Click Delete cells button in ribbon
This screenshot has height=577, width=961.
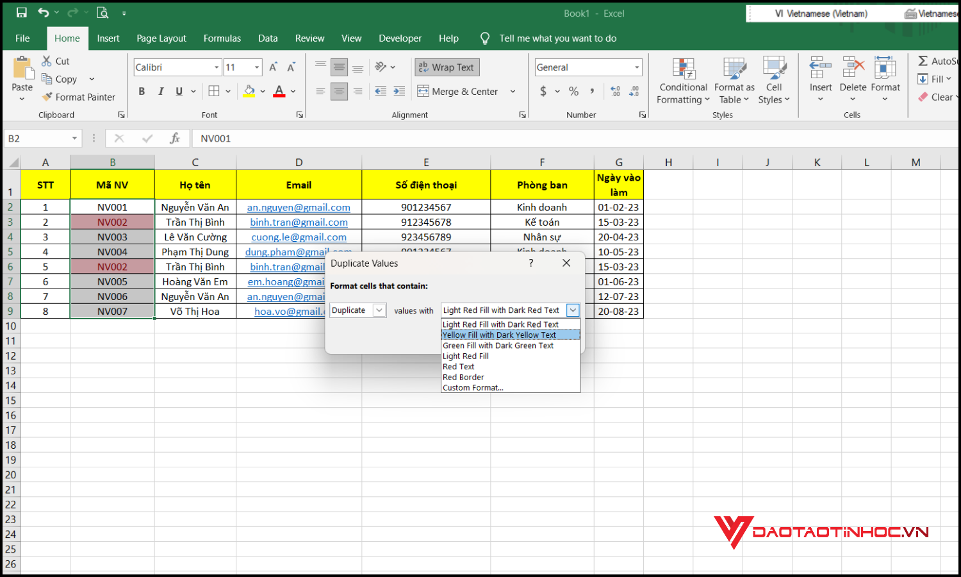(x=853, y=80)
